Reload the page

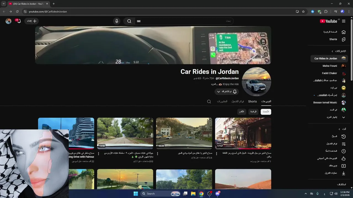17,12
